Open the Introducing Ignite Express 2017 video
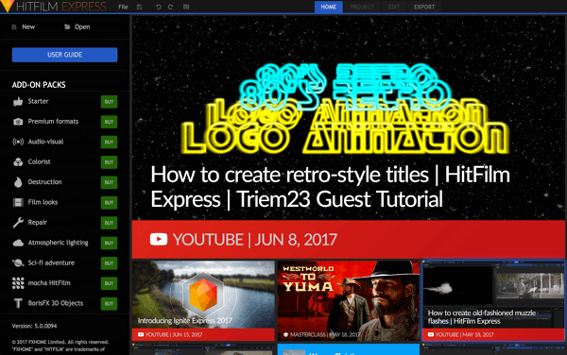This screenshot has height=355, width=567. (203, 300)
